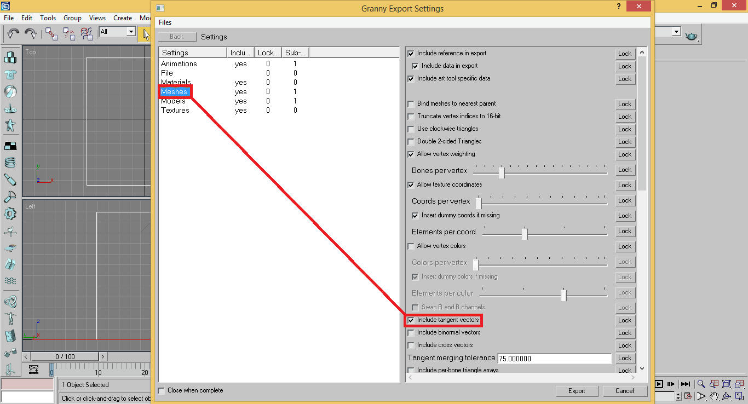Open the Files menu in Granny dialog

(x=165, y=22)
